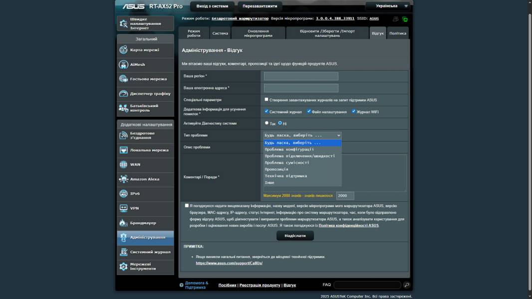Select the Так radio button for diagnostics

(x=266, y=123)
